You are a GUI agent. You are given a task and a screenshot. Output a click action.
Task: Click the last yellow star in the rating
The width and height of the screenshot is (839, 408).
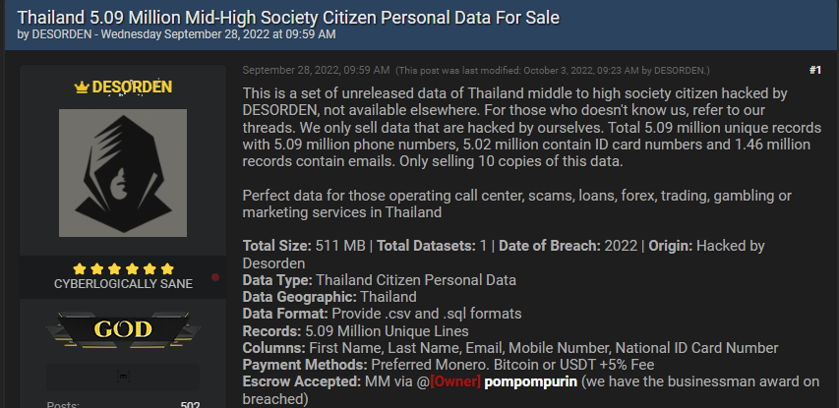pos(167,269)
